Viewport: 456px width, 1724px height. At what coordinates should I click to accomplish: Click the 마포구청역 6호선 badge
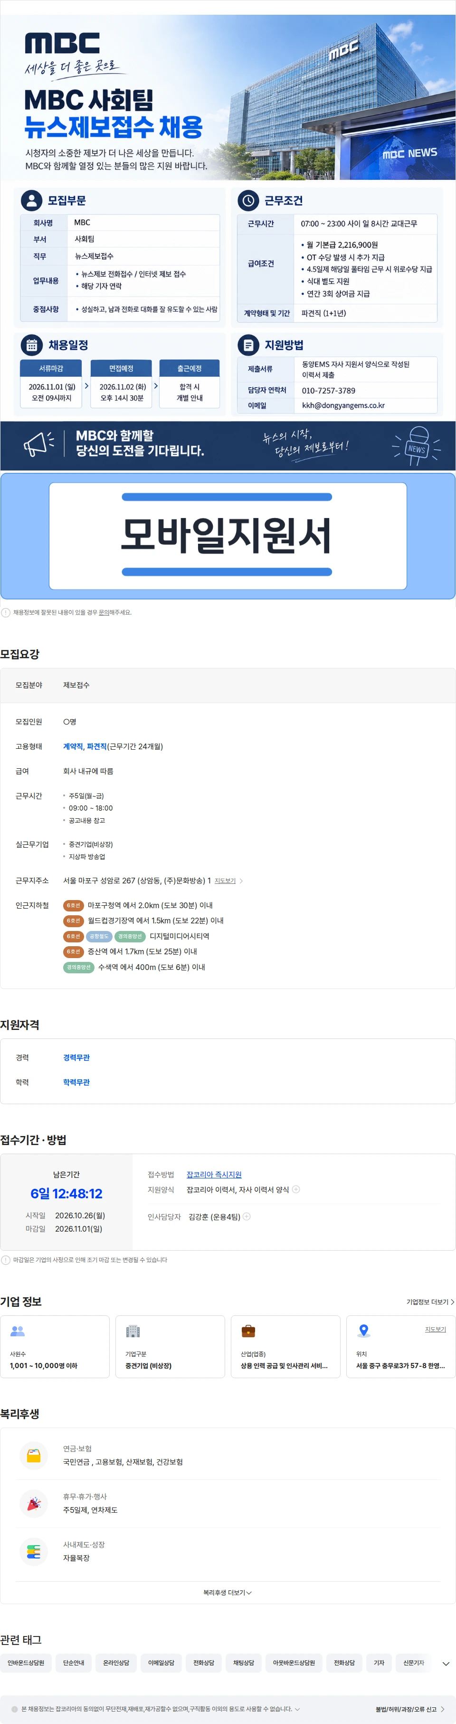[73, 905]
